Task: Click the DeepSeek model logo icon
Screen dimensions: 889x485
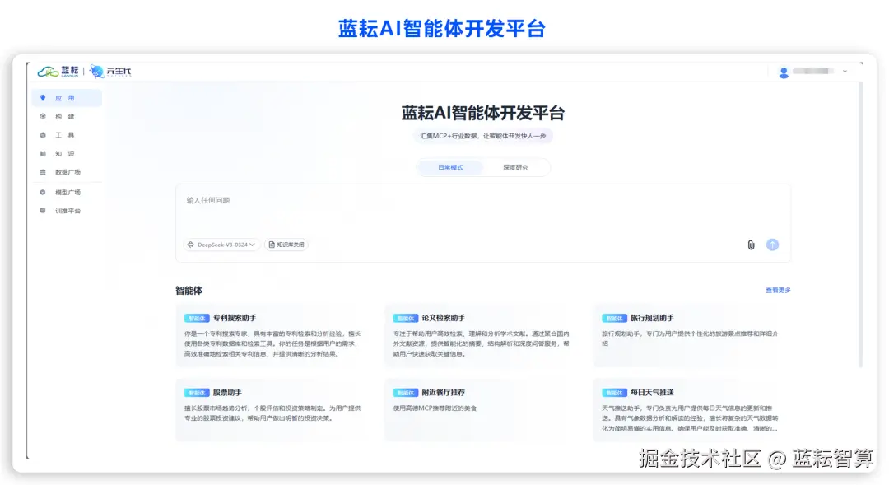Action: click(x=190, y=245)
